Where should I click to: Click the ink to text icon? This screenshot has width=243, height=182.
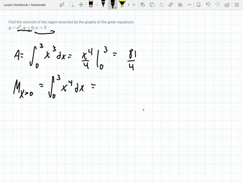[x=161, y=5]
